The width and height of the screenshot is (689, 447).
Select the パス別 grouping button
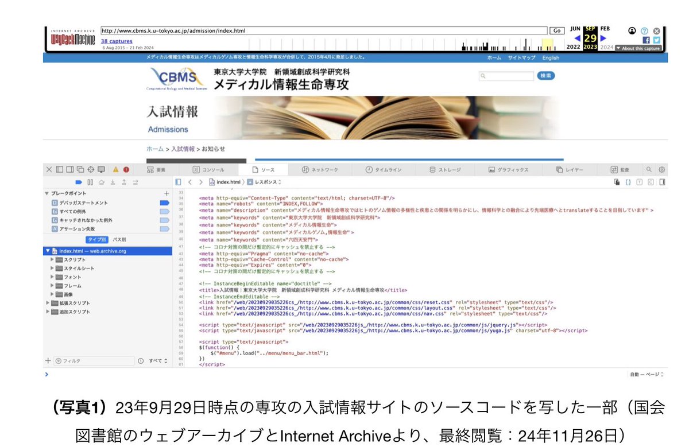[x=119, y=239]
